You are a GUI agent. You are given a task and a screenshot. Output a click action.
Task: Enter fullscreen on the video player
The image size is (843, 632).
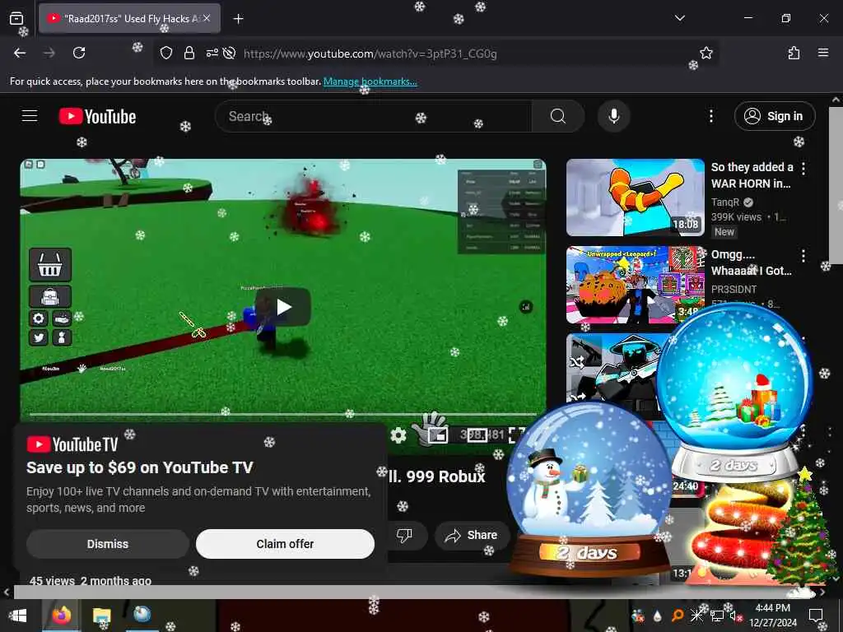click(517, 435)
